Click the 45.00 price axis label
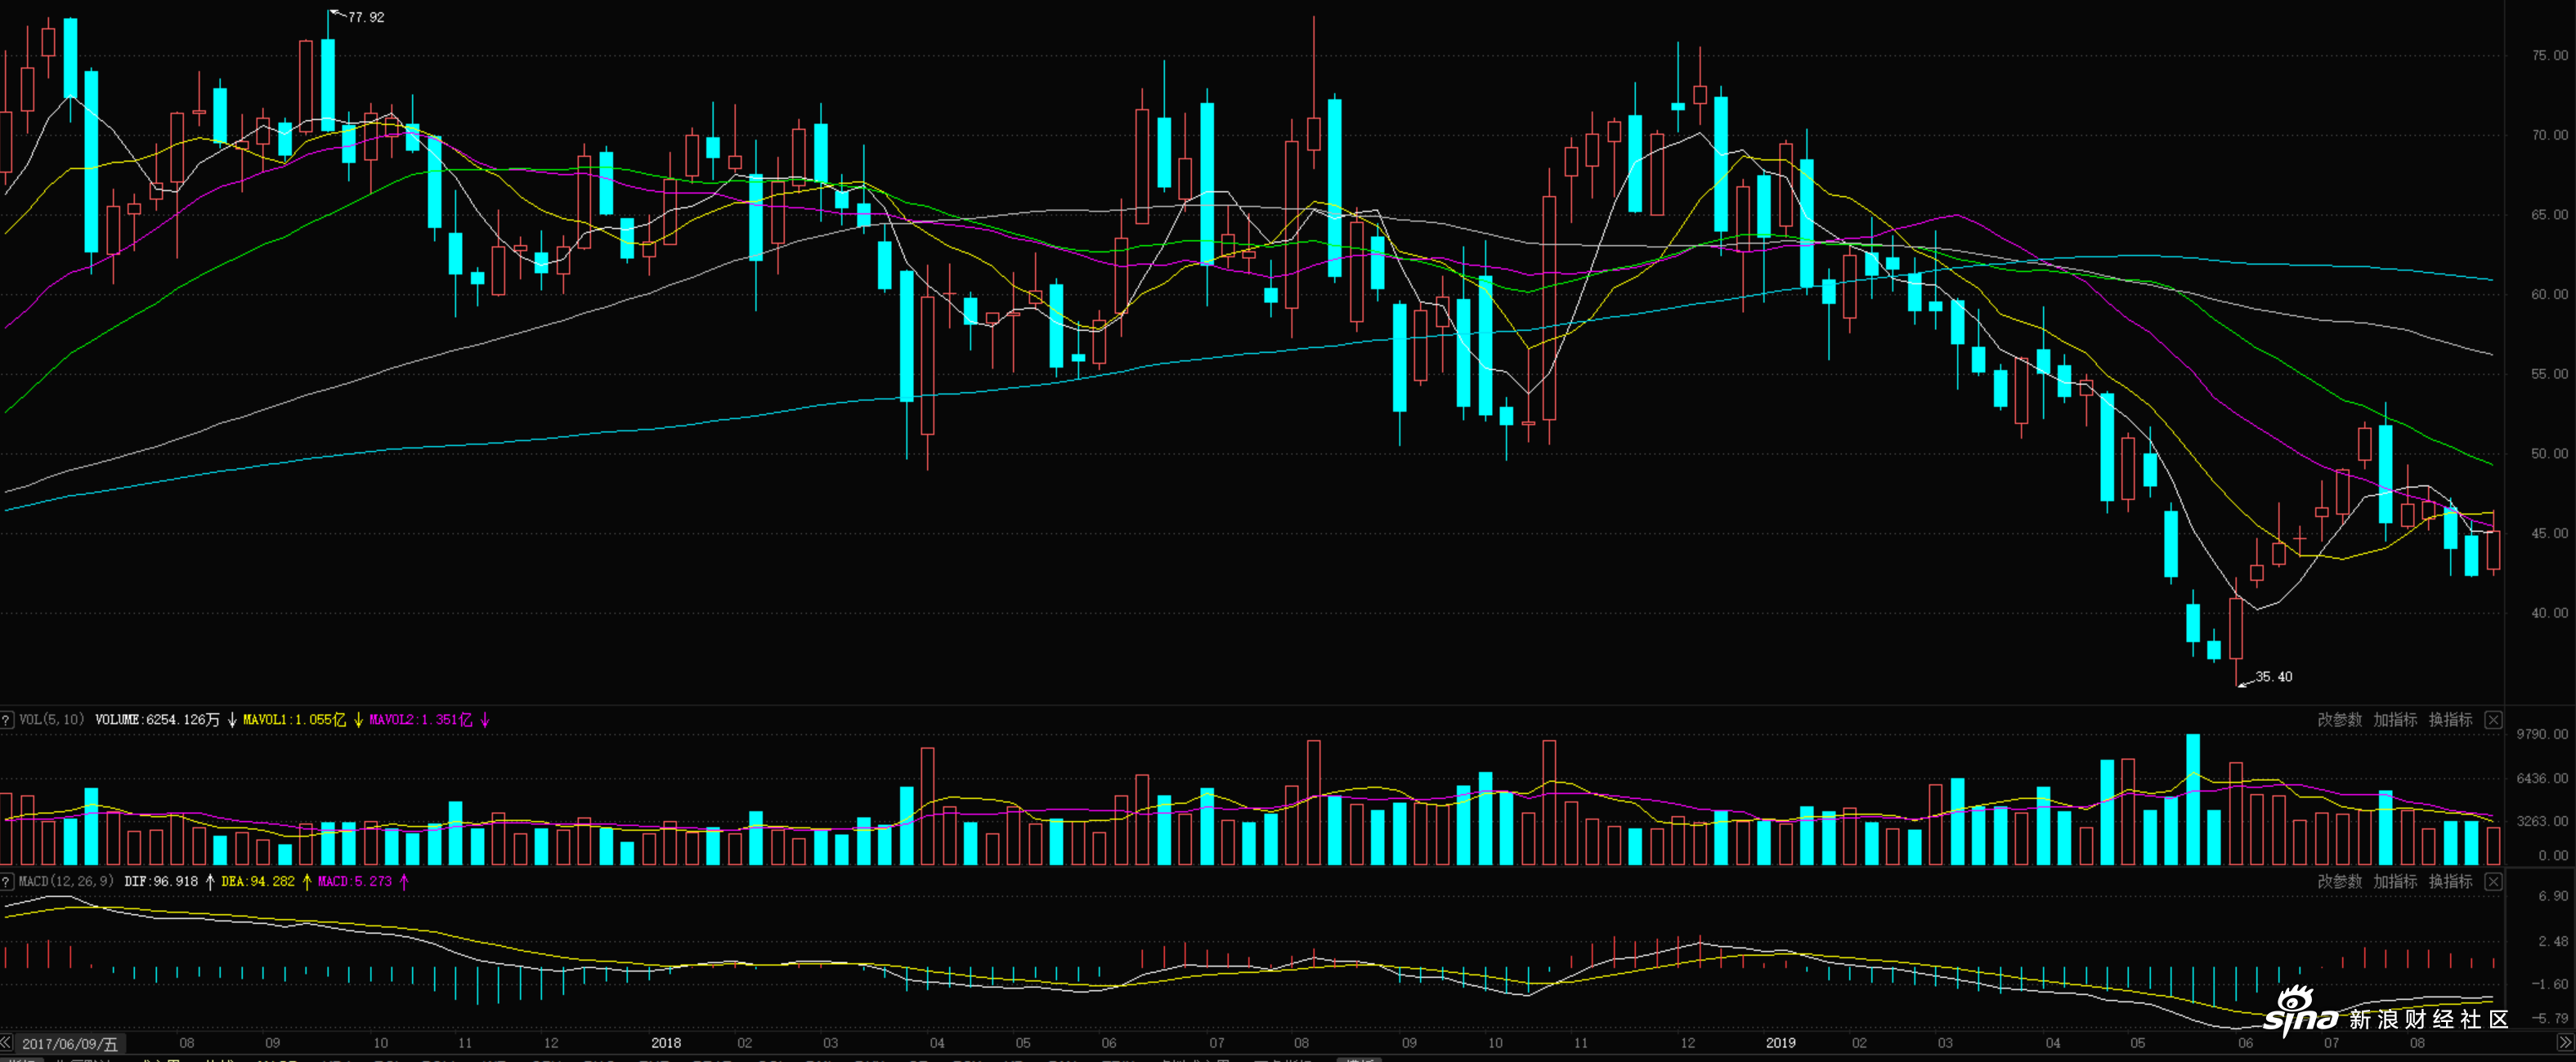 tap(2549, 533)
